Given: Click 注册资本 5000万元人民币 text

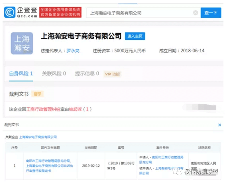Looking at the screenshot, I should pyautogui.click(x=119, y=51).
